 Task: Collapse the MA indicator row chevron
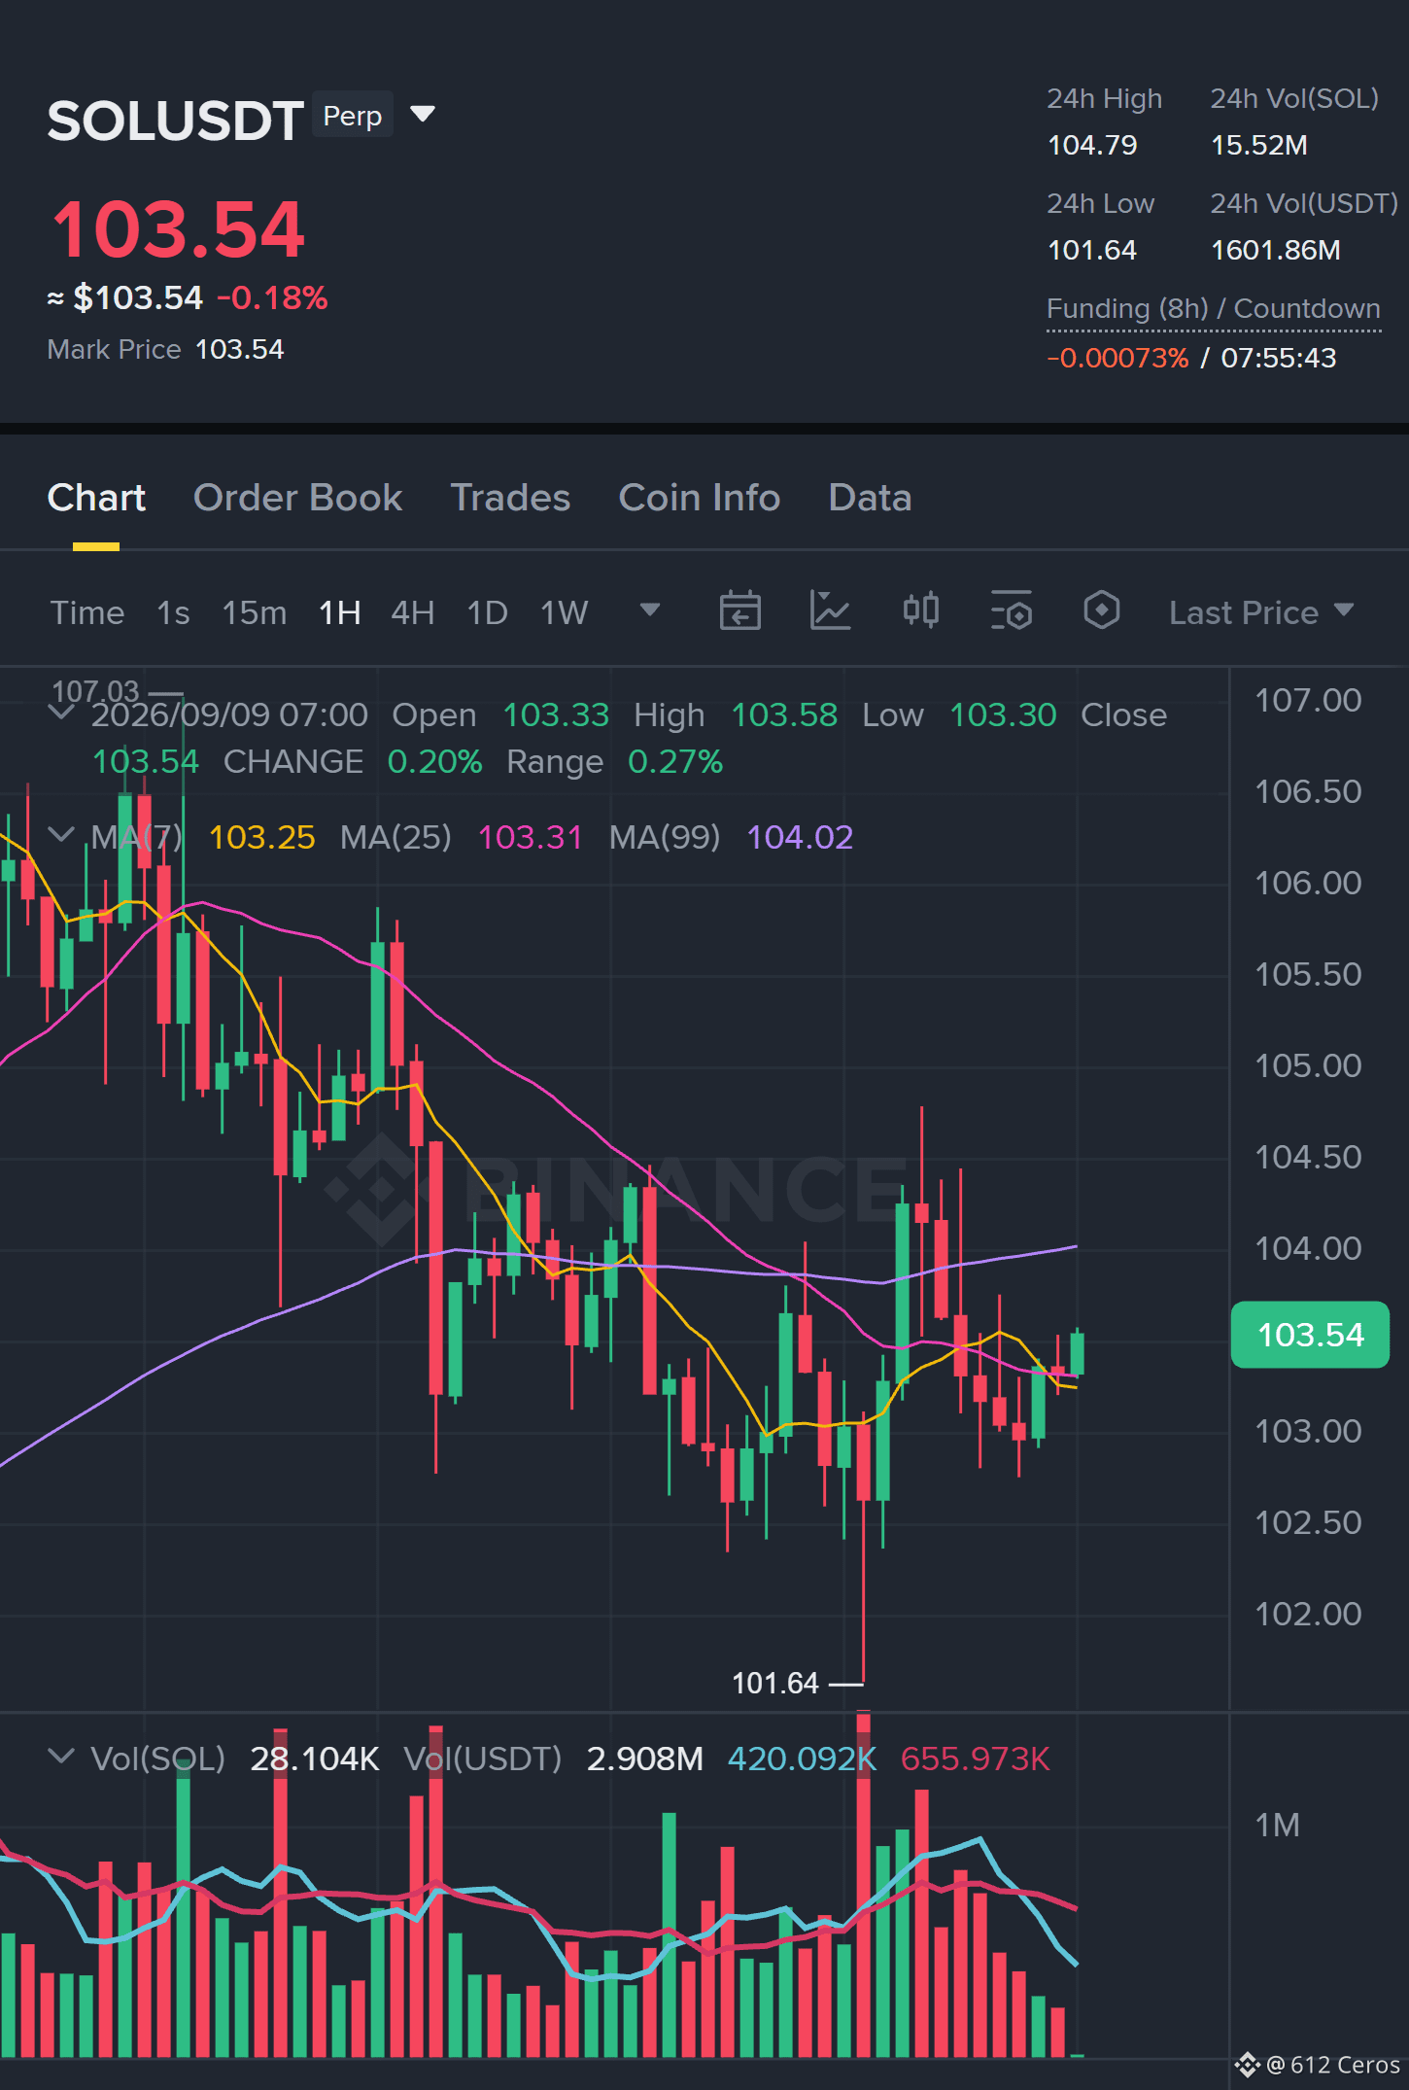pos(61,835)
